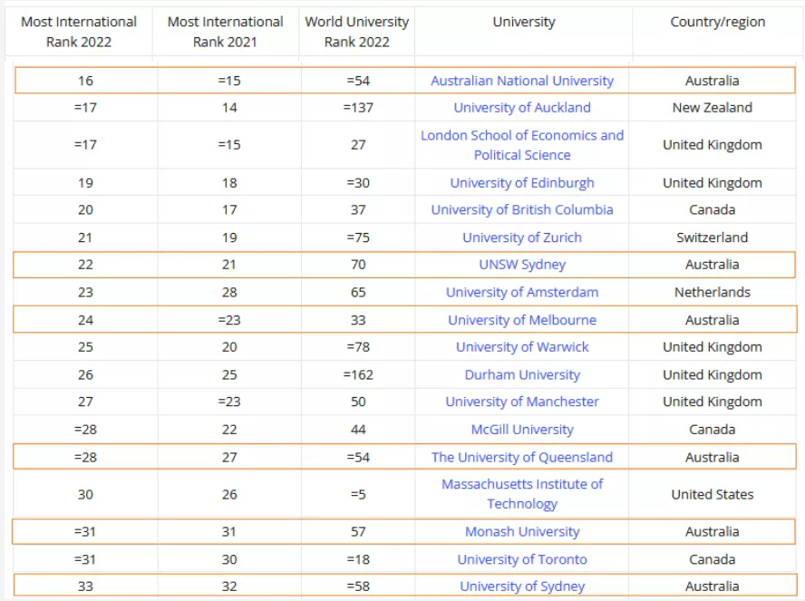
Task: Open Massachusetts Institute of Technology link
Action: [x=522, y=494]
